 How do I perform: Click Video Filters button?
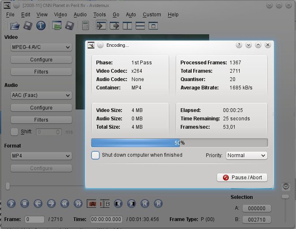pos(41,72)
